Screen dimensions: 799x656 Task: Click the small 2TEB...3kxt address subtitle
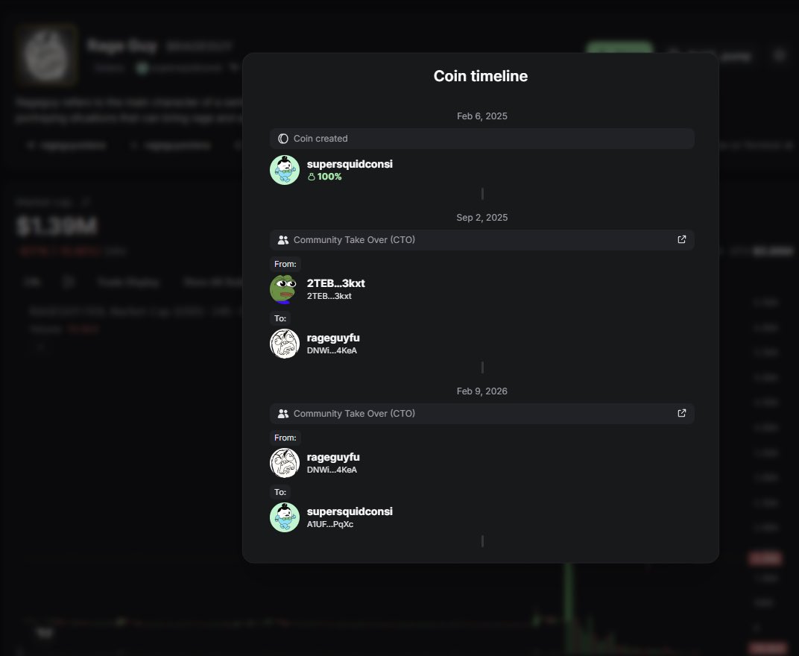pyautogui.click(x=329, y=296)
